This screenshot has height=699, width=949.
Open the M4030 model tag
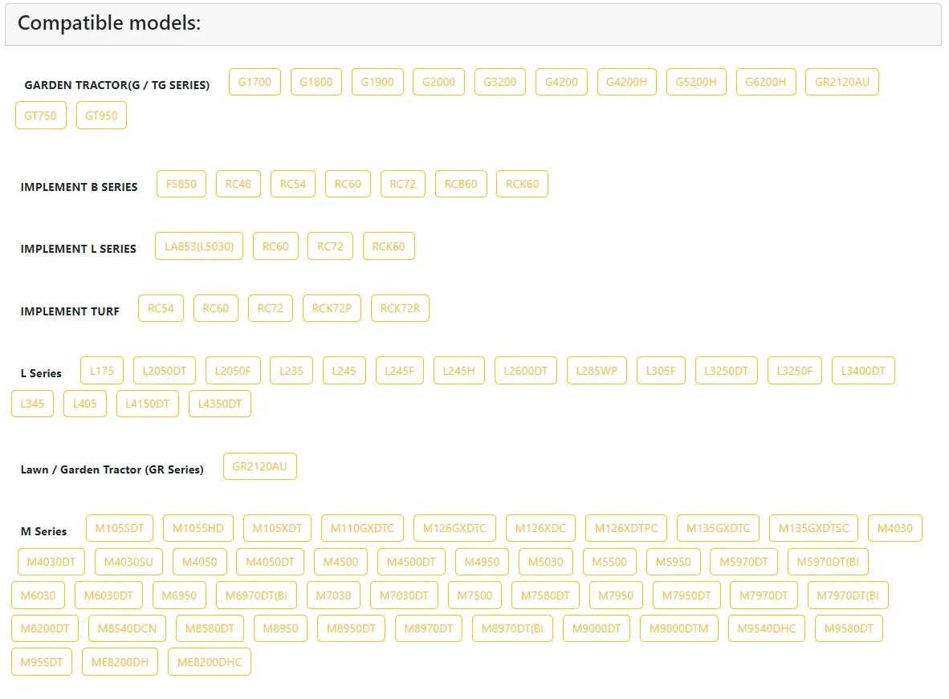pos(894,528)
